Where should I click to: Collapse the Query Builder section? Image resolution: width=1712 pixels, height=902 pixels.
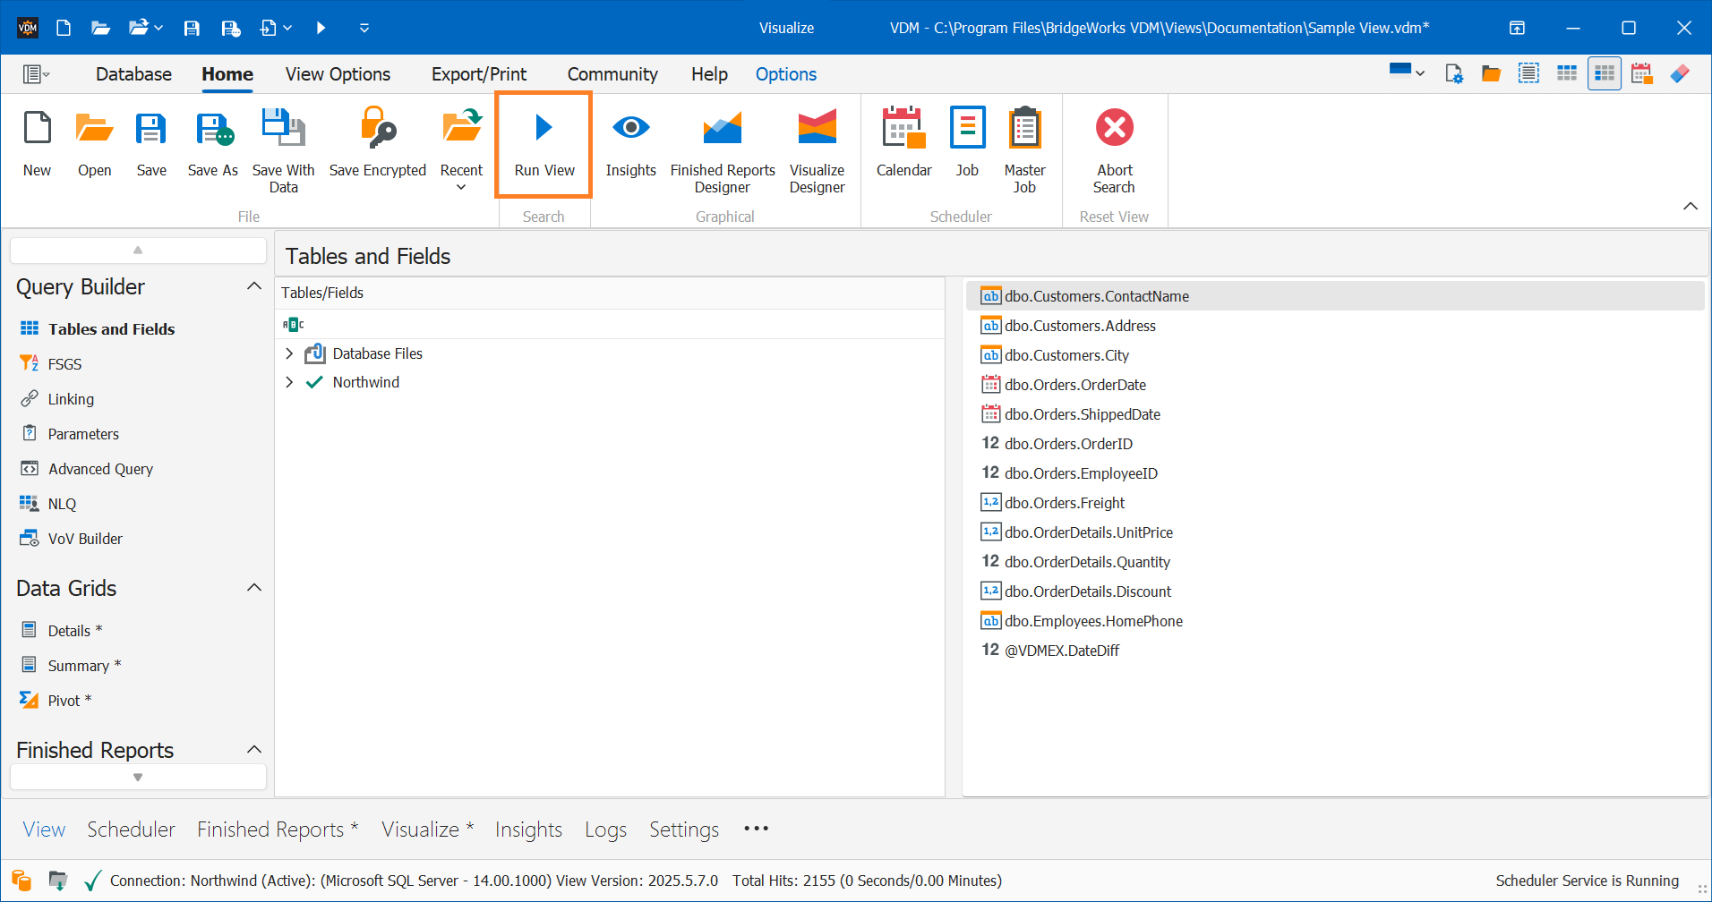coord(254,286)
